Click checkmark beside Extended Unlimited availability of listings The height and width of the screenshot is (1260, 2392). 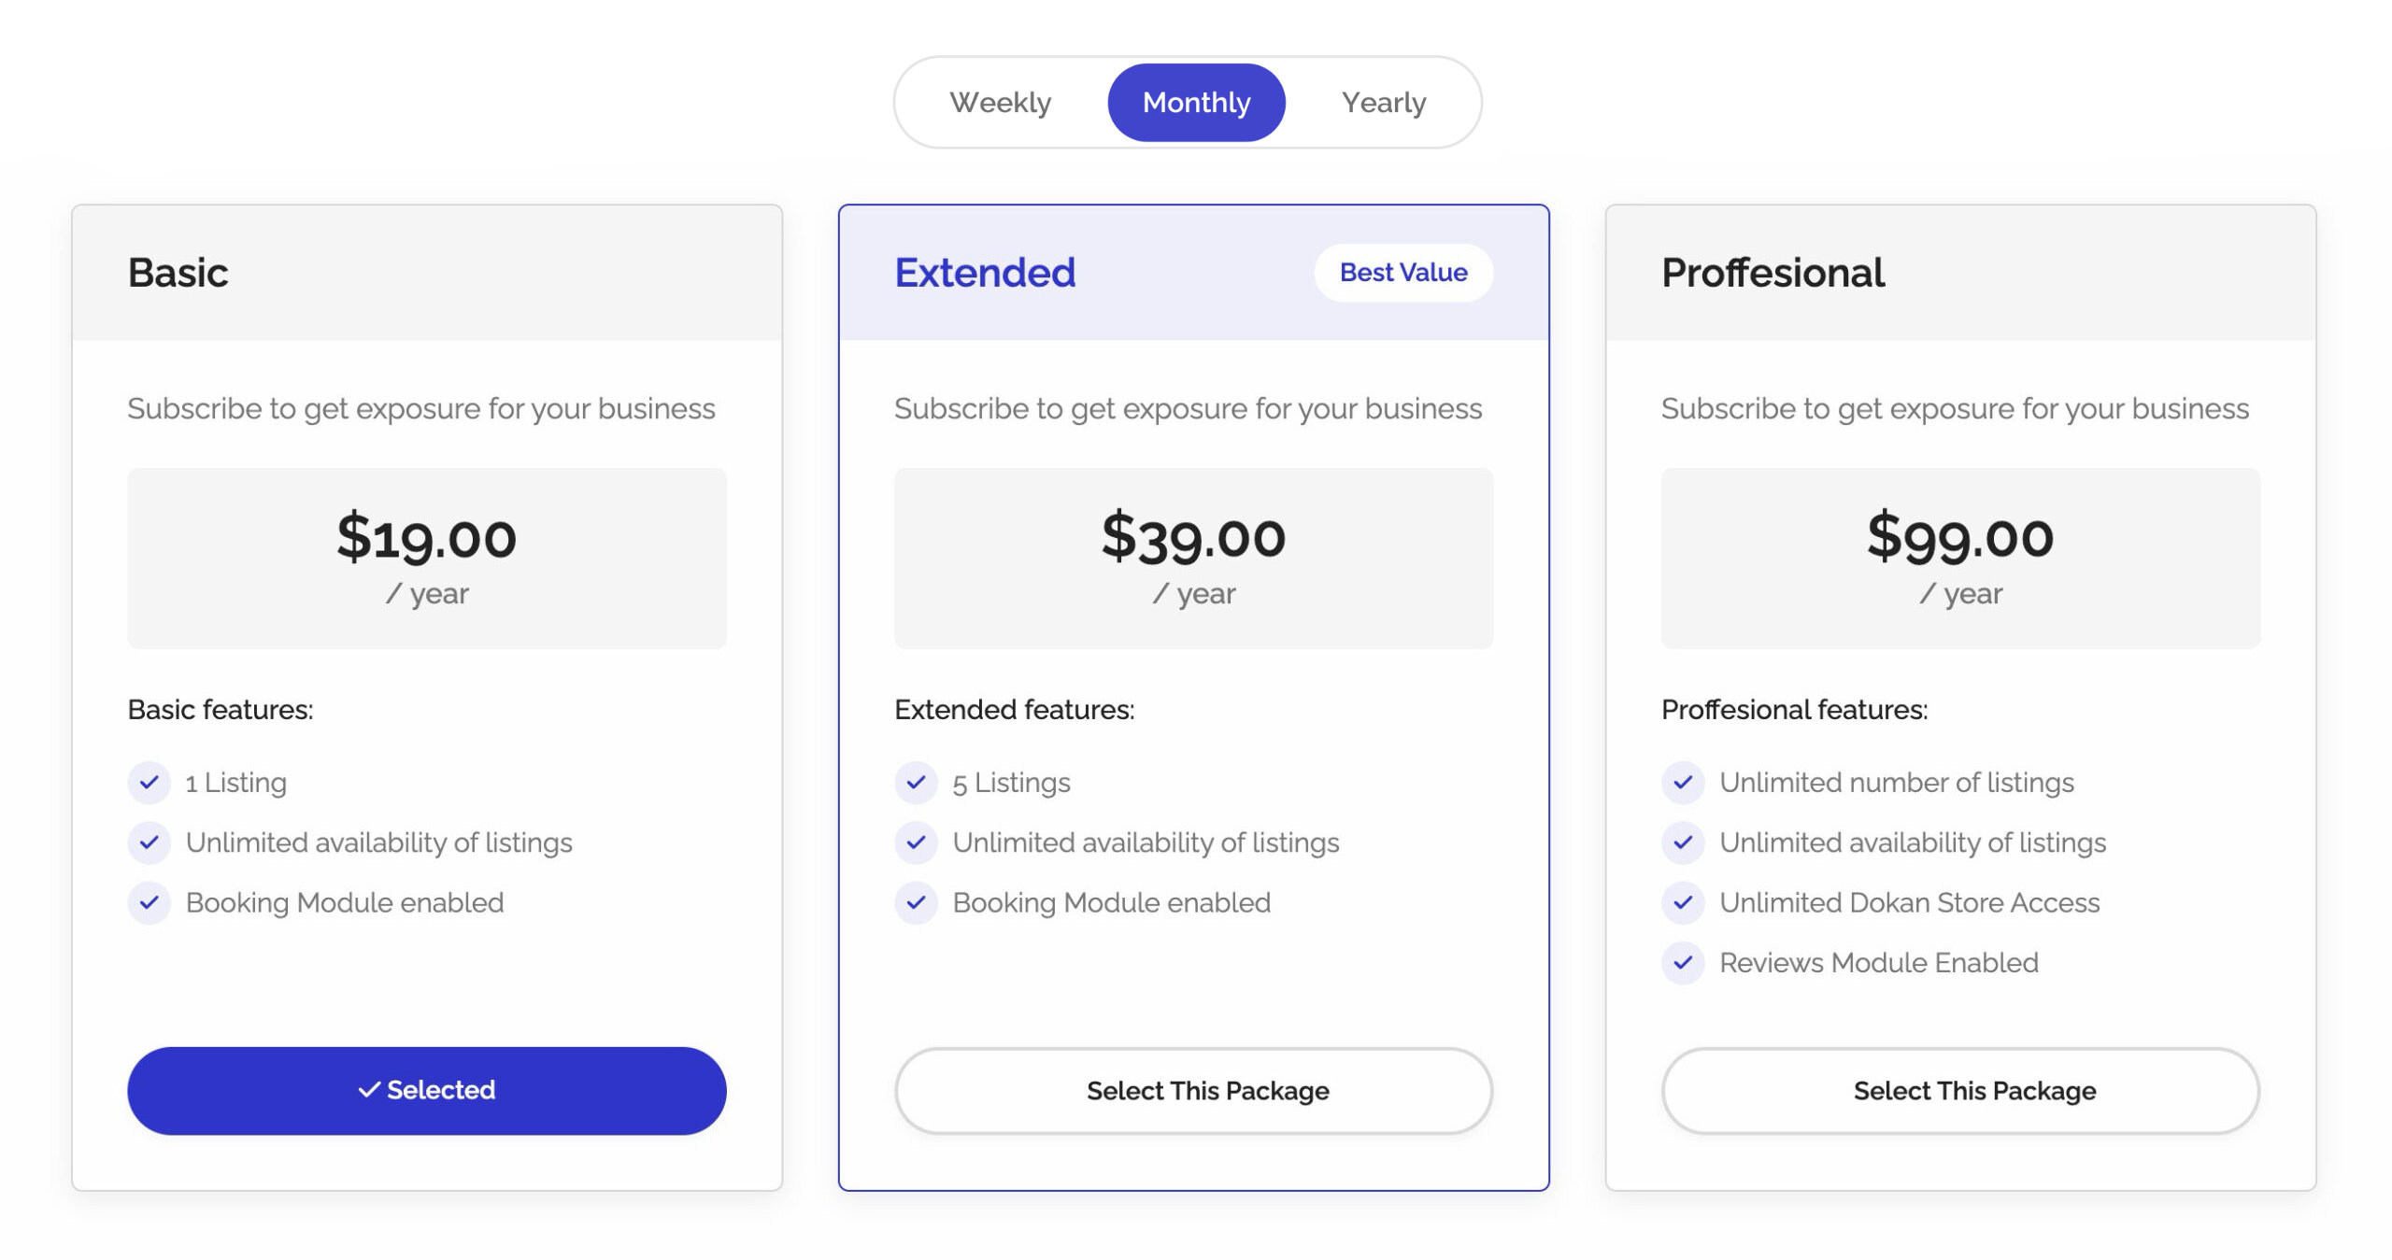pyautogui.click(x=916, y=843)
